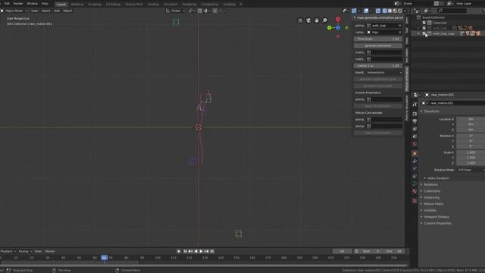Toggle the timeline preview range clock icon
485x273 pixels.
click(x=356, y=251)
